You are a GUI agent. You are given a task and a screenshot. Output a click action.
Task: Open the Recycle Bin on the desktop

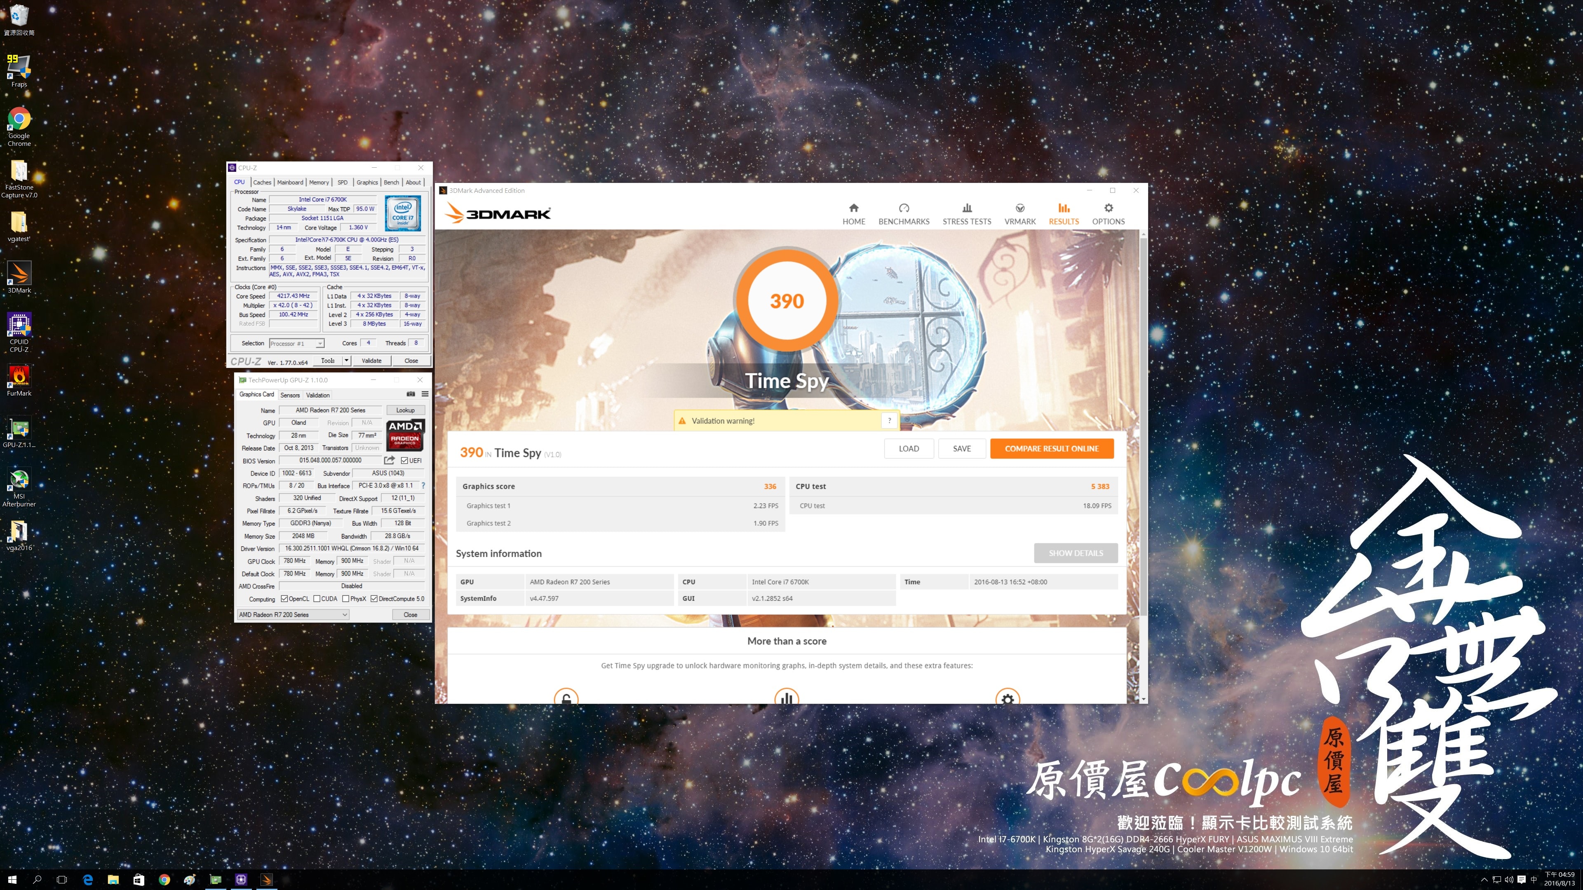(x=19, y=20)
